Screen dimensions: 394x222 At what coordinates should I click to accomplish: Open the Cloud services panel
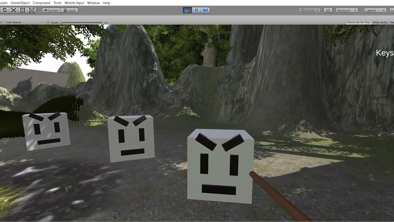click(x=328, y=10)
